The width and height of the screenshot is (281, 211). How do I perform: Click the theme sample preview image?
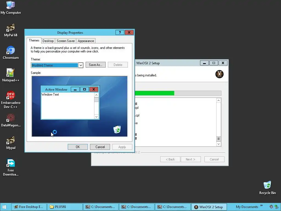tap(80, 106)
